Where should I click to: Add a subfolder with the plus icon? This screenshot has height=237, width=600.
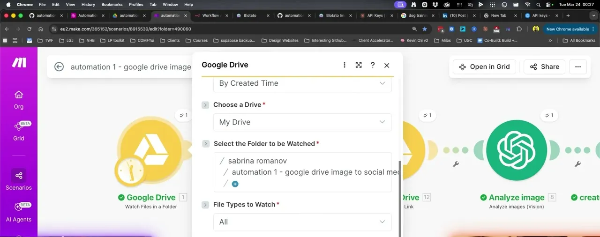(235, 184)
